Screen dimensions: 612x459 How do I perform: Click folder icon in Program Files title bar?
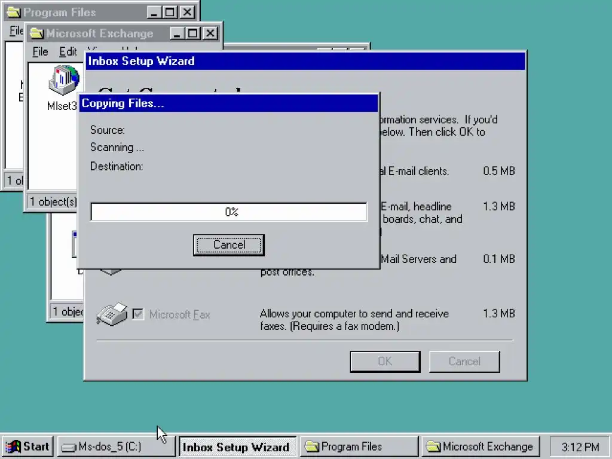pyautogui.click(x=13, y=12)
